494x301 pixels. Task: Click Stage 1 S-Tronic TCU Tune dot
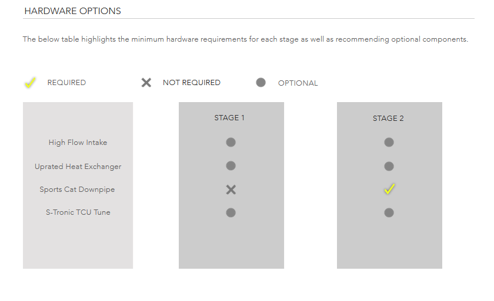click(231, 213)
